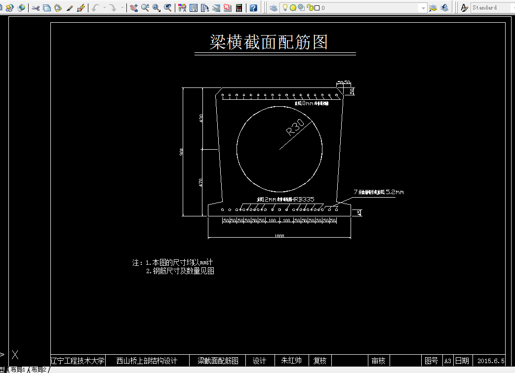
Task: Open the Undo history dropdown arrow
Action: point(105,7)
